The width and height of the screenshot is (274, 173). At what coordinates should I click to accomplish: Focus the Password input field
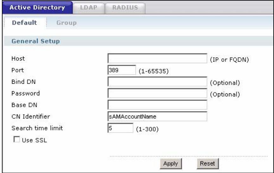click(157, 93)
